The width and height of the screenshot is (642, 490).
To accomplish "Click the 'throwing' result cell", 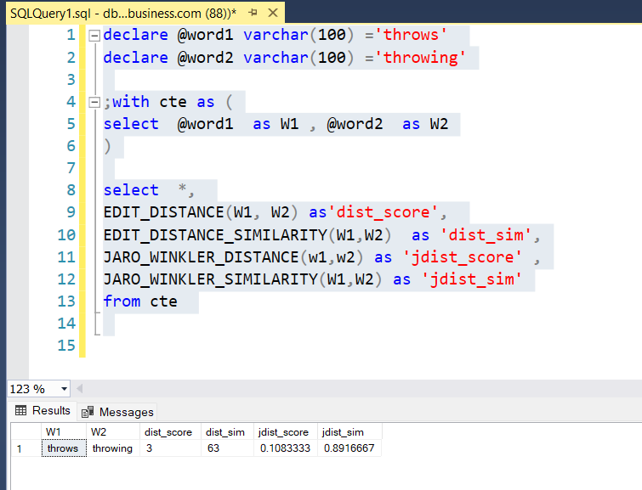I will click(x=113, y=448).
